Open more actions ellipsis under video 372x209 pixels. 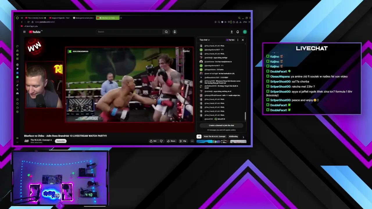(192, 141)
